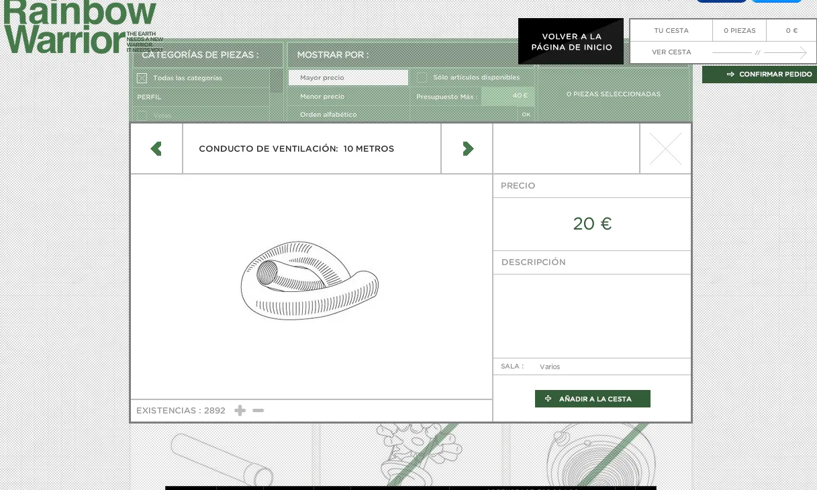The height and width of the screenshot is (490, 817).
Task: Click the Mostrar por header
Action: pyautogui.click(x=333, y=55)
